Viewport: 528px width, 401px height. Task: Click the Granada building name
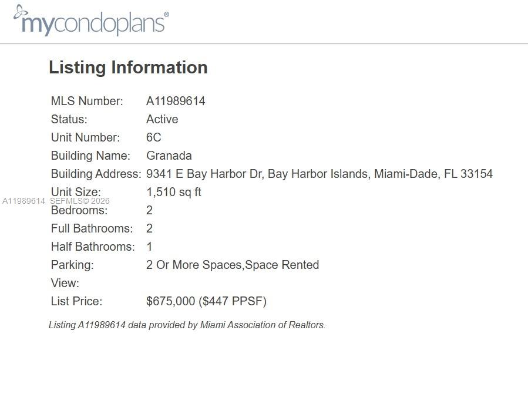[169, 156]
